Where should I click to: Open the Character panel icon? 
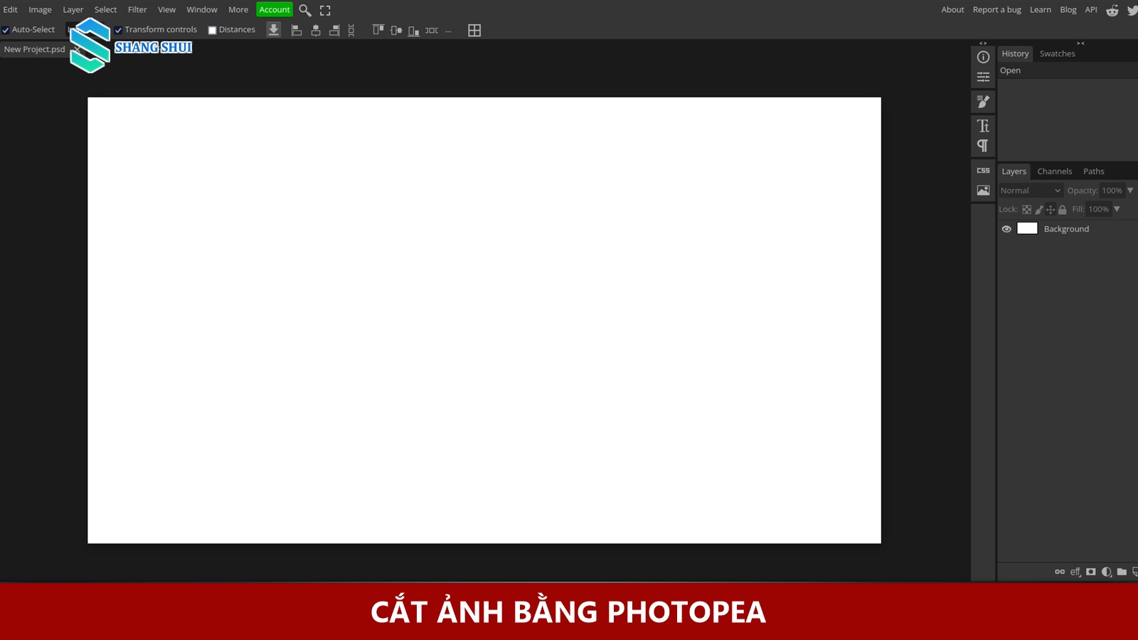[983, 126]
